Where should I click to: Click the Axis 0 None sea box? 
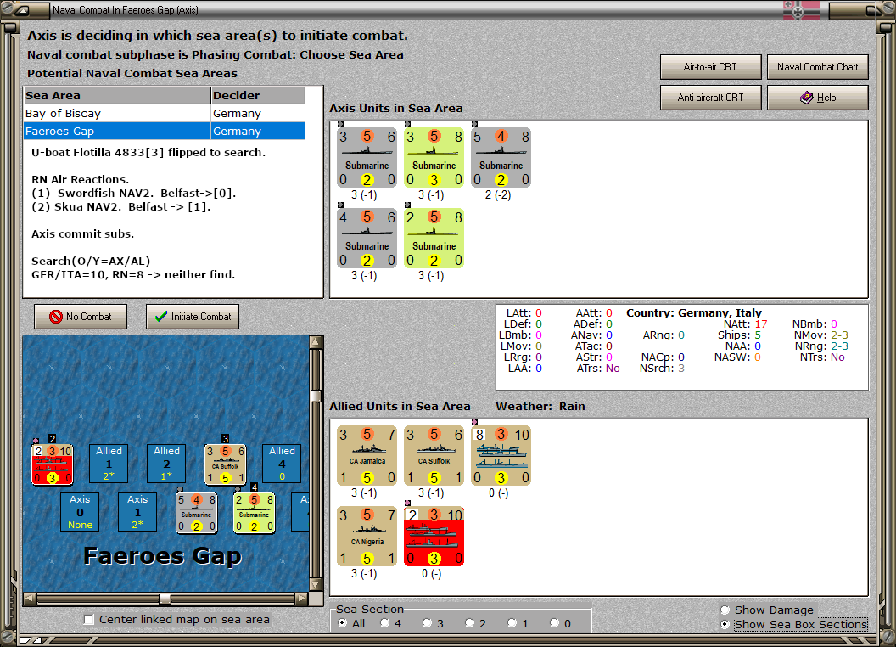[80, 512]
